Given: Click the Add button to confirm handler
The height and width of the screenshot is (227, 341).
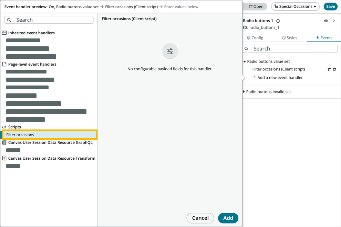Looking at the screenshot, I should point(228,218).
